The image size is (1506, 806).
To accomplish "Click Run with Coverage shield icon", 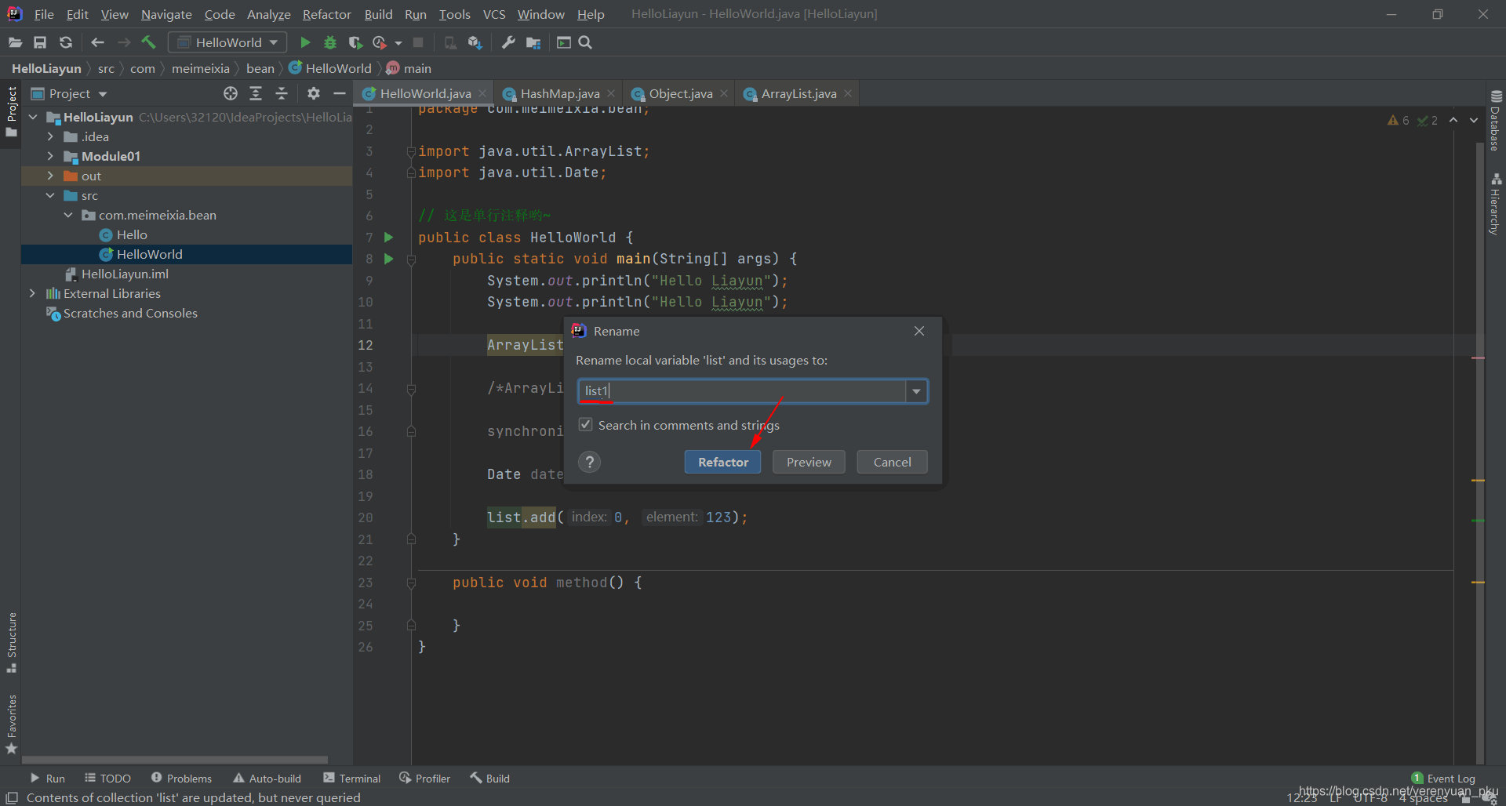I will coord(355,42).
